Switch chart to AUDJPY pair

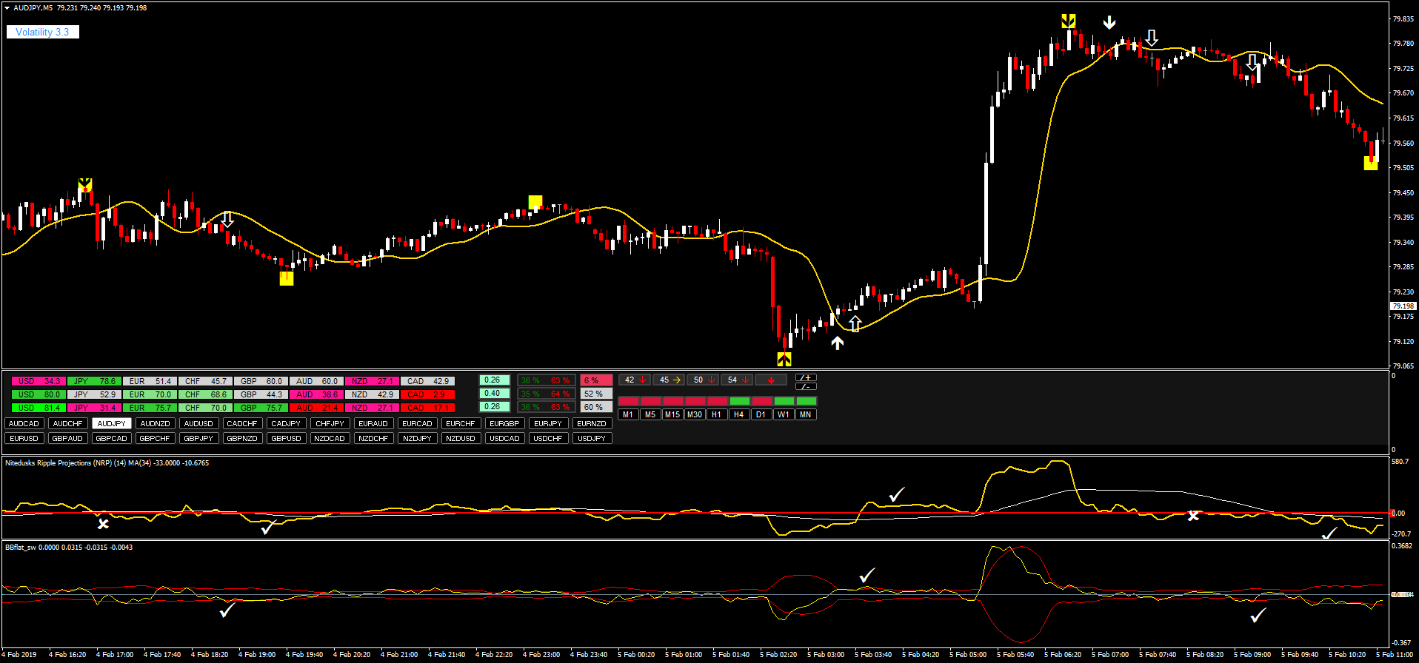tap(112, 424)
